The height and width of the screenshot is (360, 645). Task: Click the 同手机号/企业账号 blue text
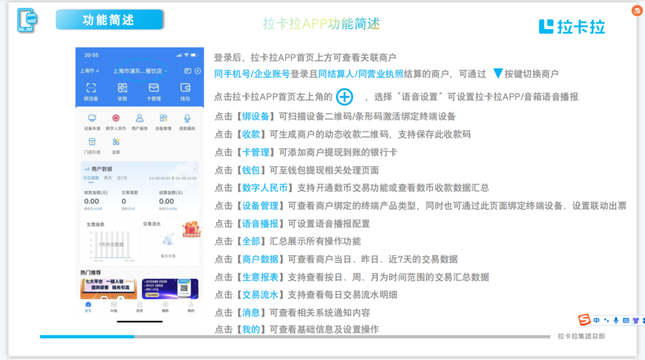coord(252,74)
